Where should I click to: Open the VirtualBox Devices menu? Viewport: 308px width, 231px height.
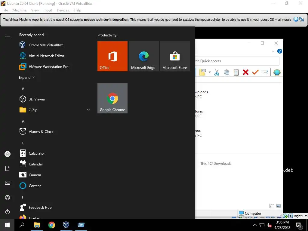pyautogui.click(x=63, y=10)
